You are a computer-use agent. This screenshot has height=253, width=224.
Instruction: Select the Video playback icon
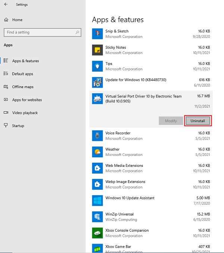pyautogui.click(x=6, y=112)
